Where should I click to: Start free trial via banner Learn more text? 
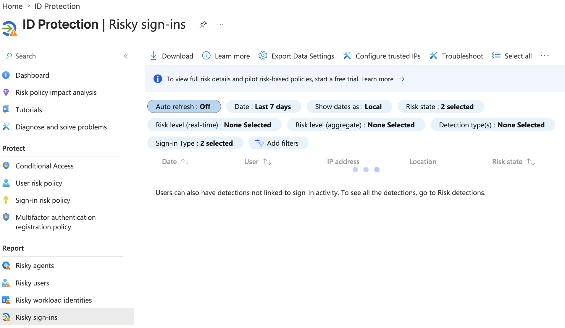377,79
